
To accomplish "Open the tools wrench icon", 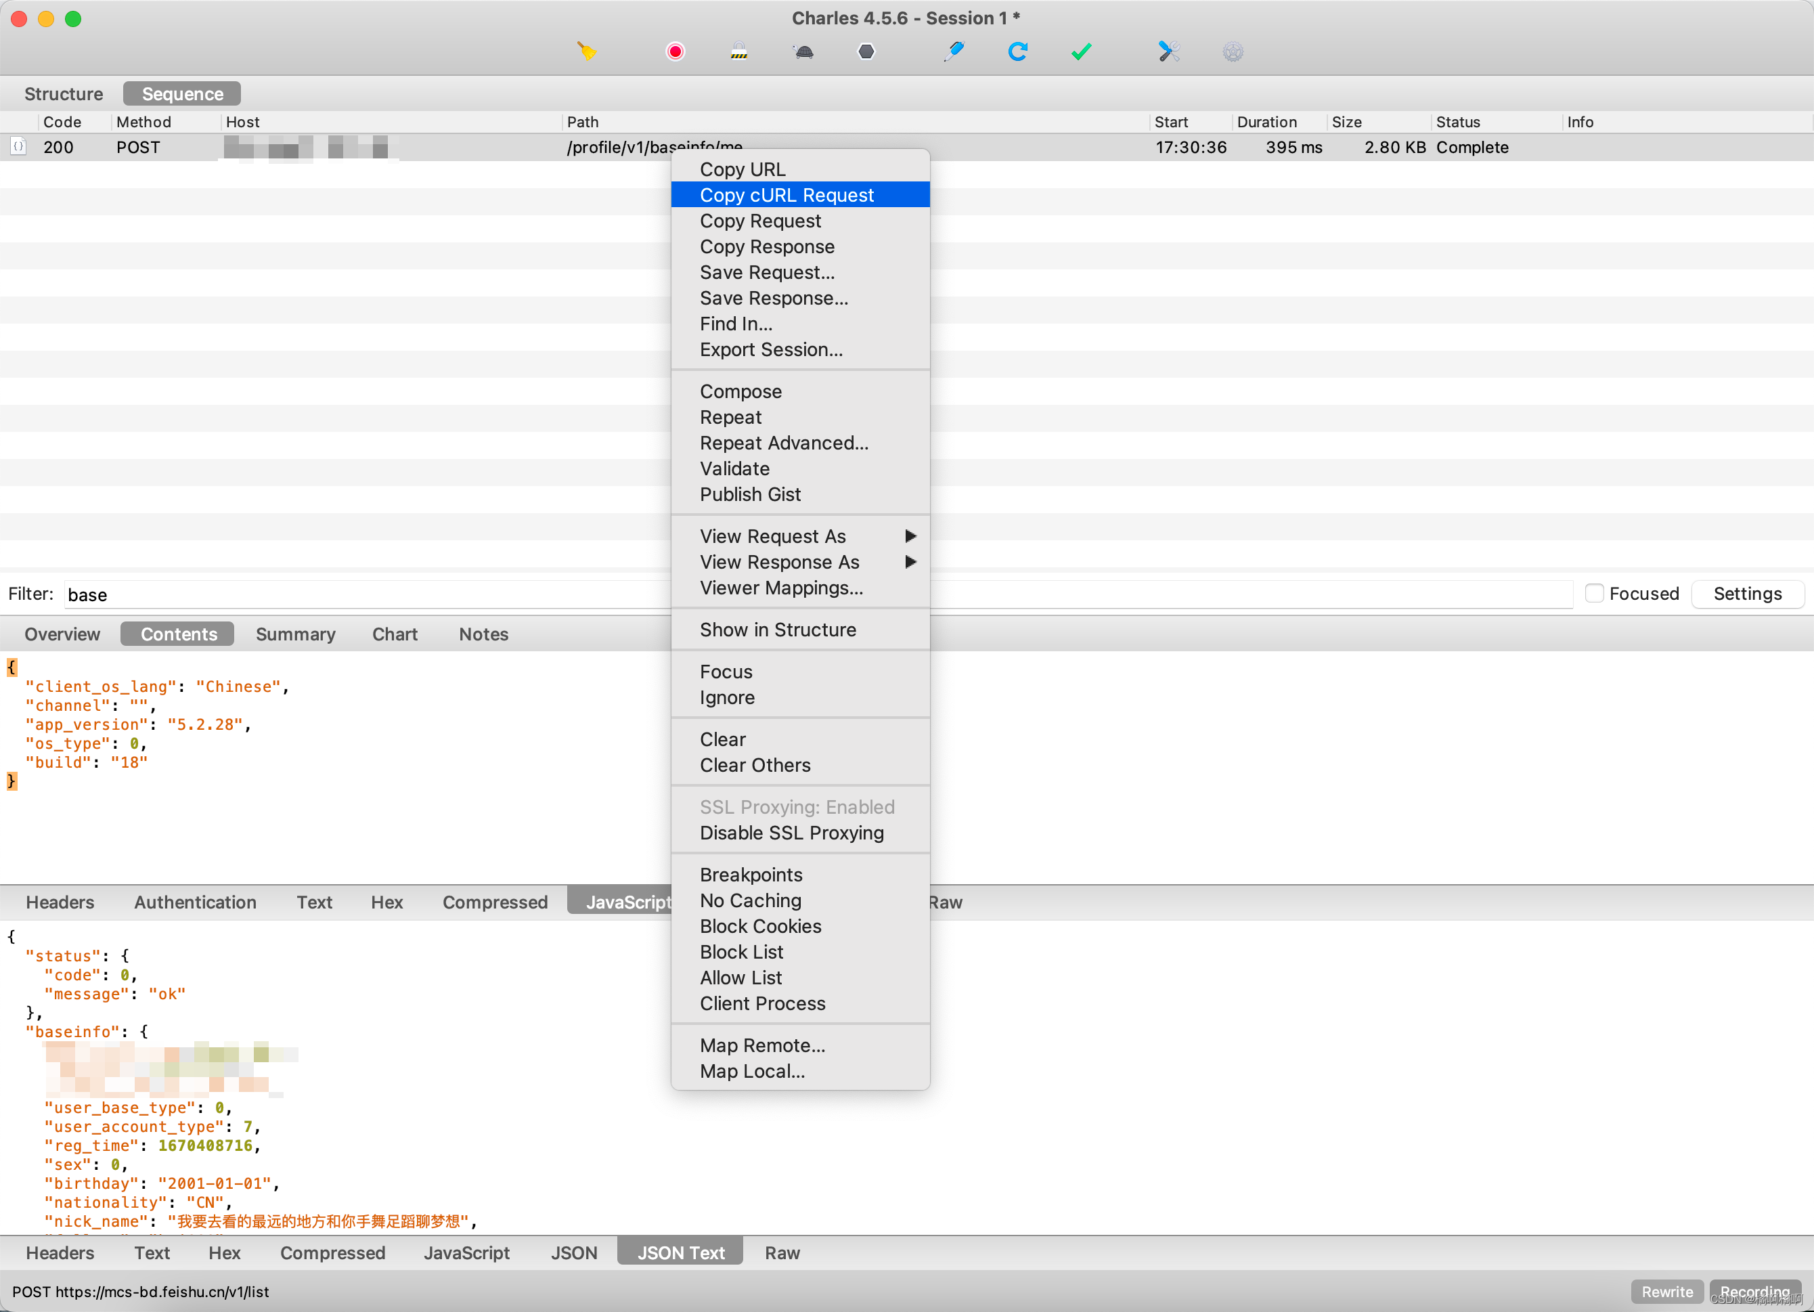I will pyautogui.click(x=1168, y=52).
